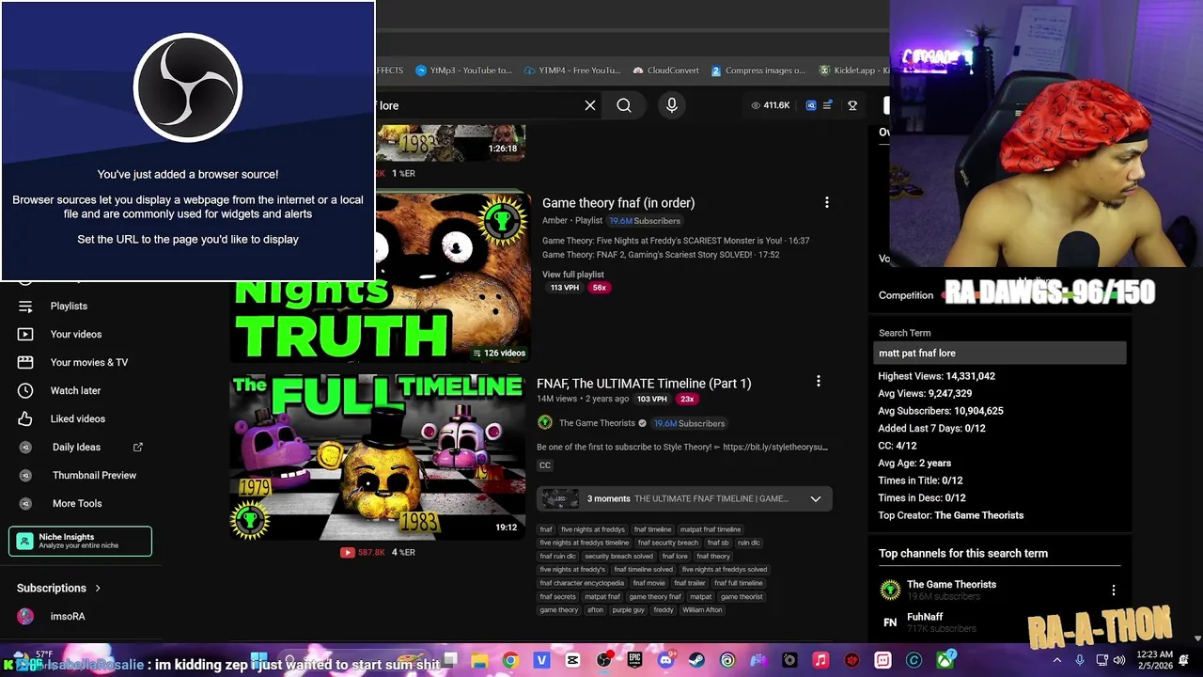Start voice search with microphone icon

[672, 105]
